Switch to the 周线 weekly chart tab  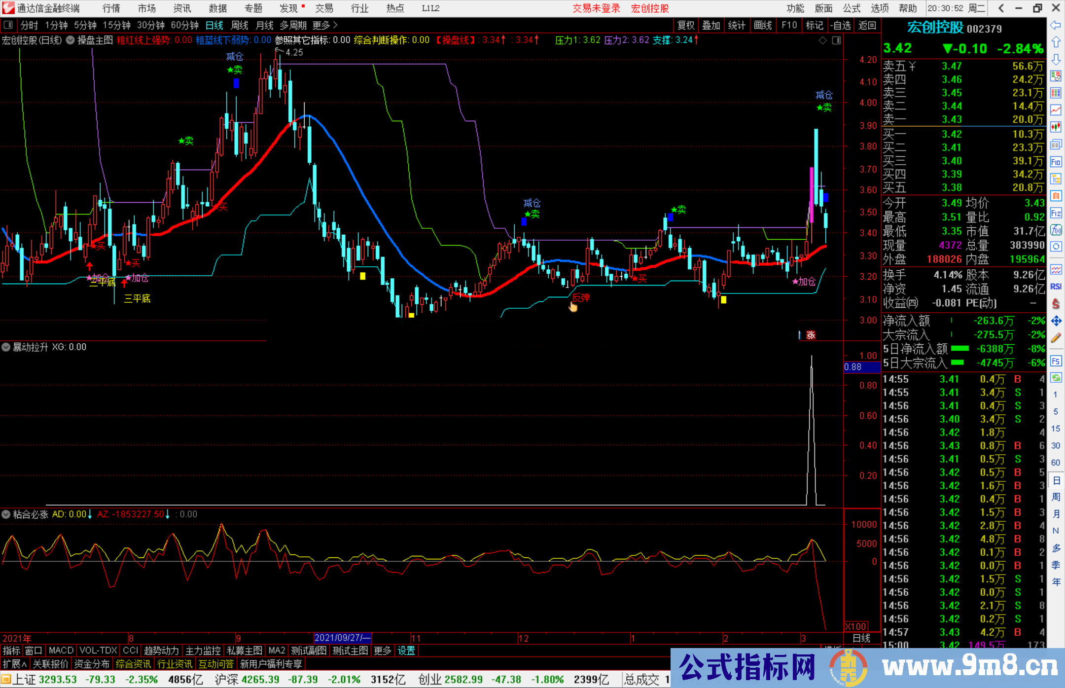point(240,25)
